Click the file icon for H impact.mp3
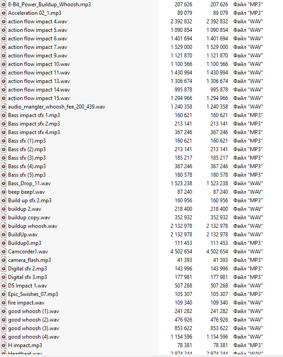This screenshot has width=283, height=357. 4,345
